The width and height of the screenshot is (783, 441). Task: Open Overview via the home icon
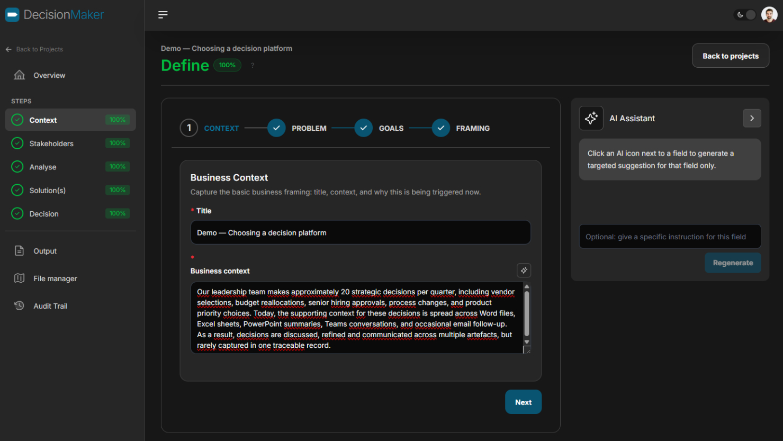(x=19, y=75)
